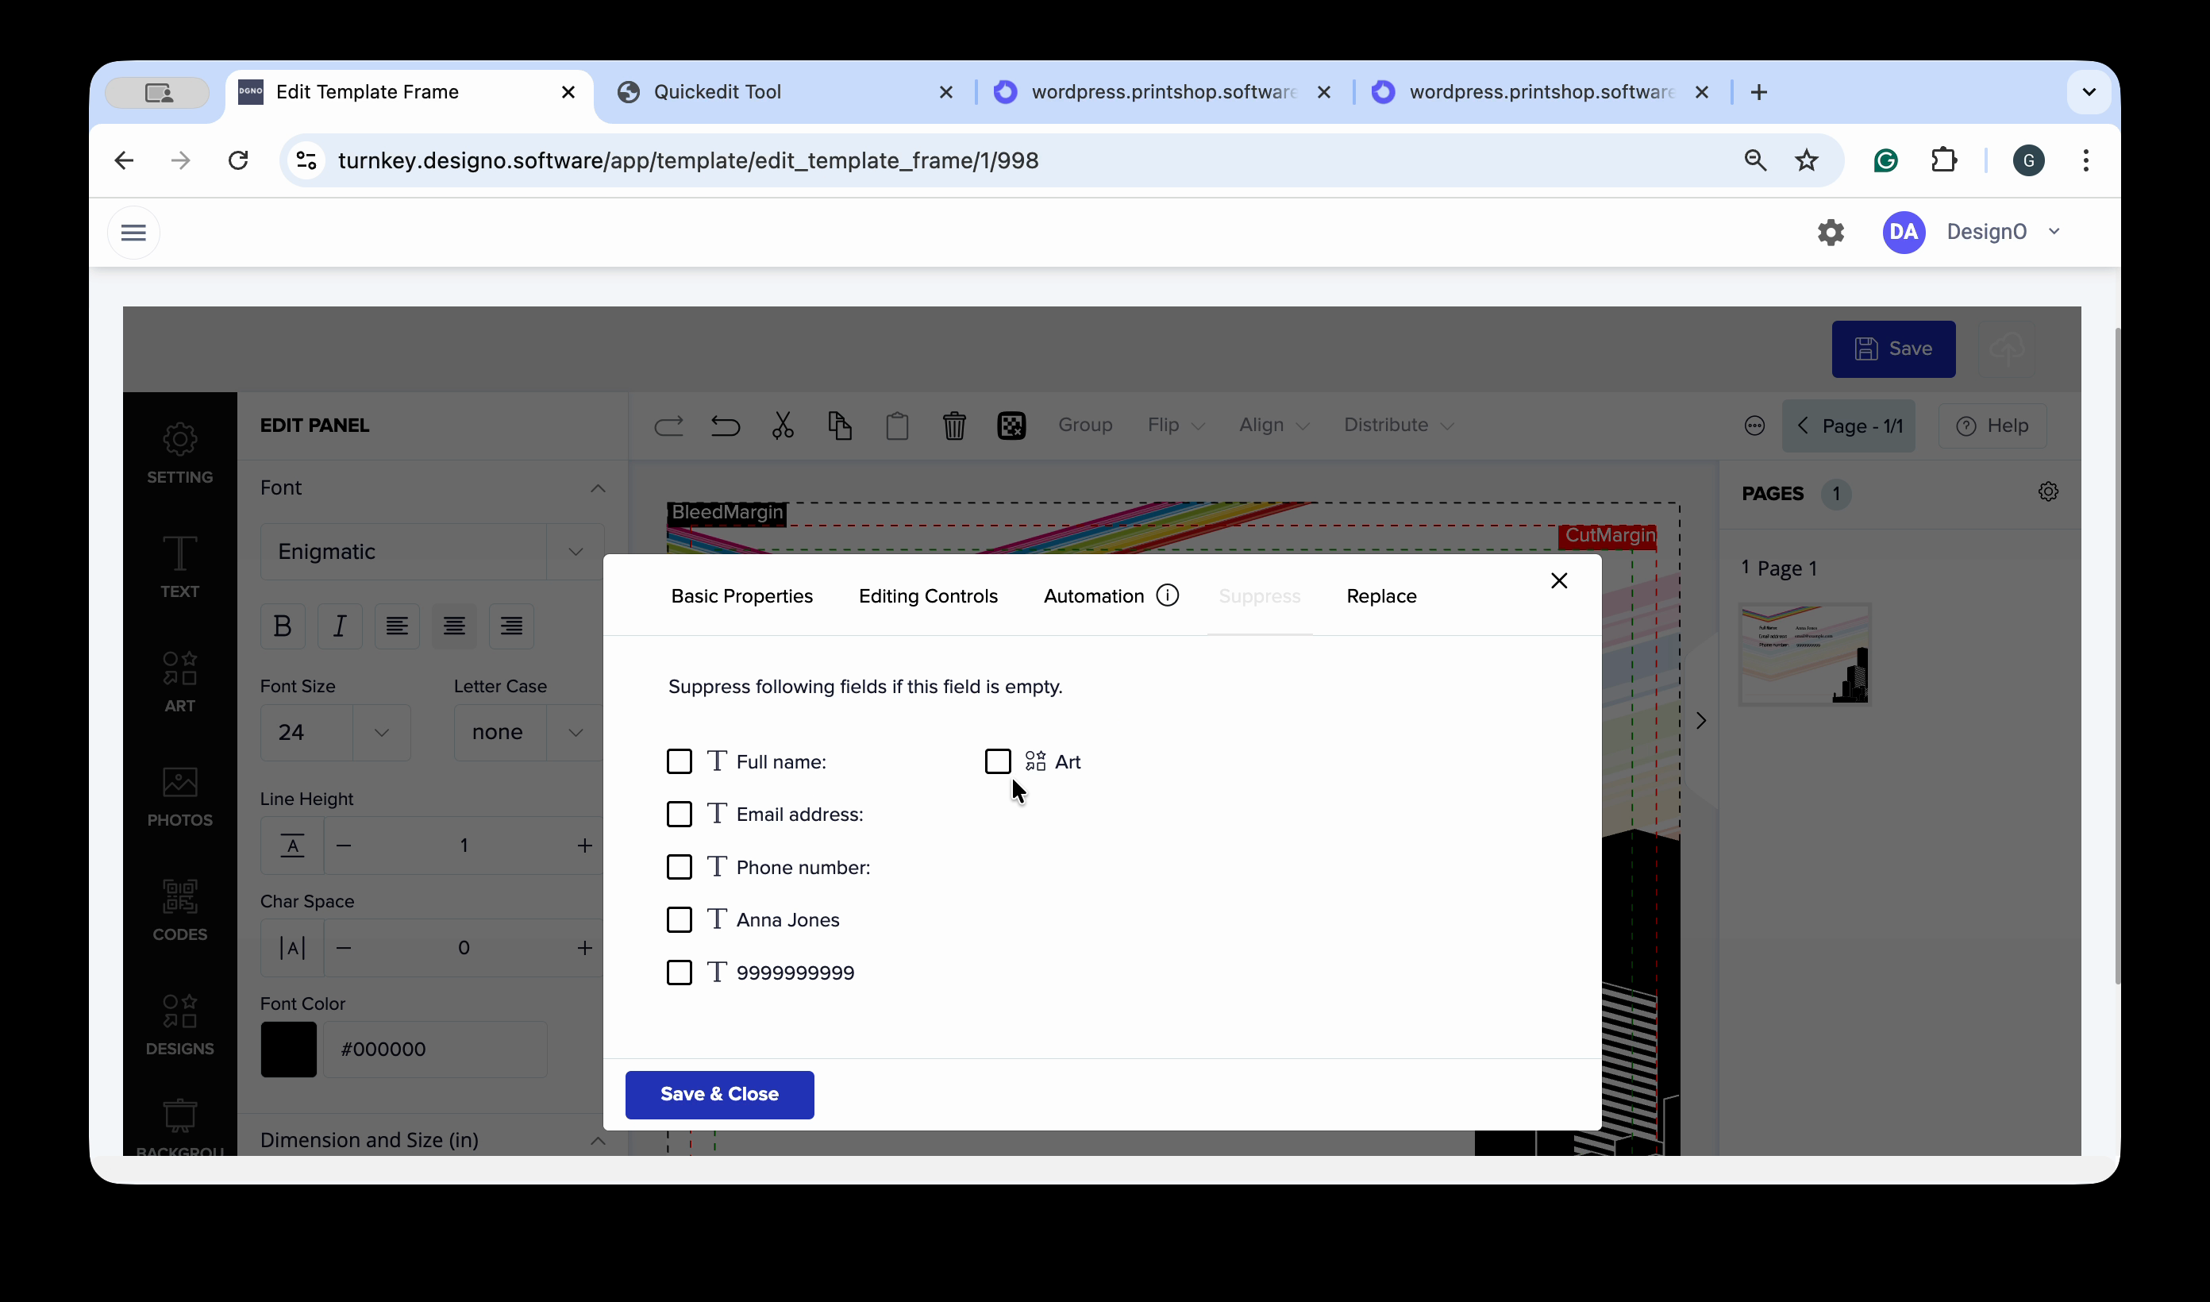Click the Help button
Viewport: 2210px width, 1302px height.
click(x=1992, y=426)
